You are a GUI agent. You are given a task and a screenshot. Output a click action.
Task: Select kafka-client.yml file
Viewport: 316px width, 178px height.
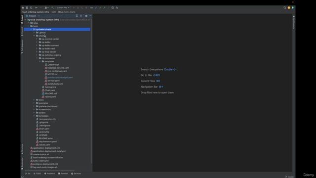40,161
